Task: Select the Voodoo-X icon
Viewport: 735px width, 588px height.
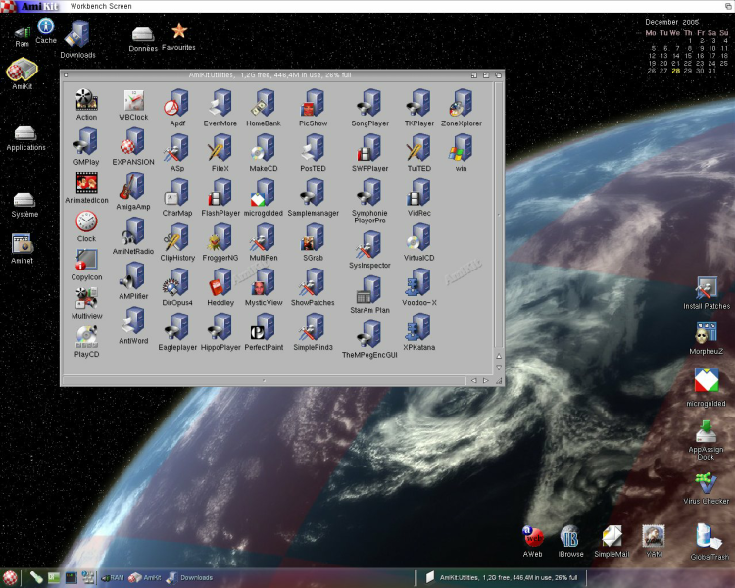Action: pos(419,282)
